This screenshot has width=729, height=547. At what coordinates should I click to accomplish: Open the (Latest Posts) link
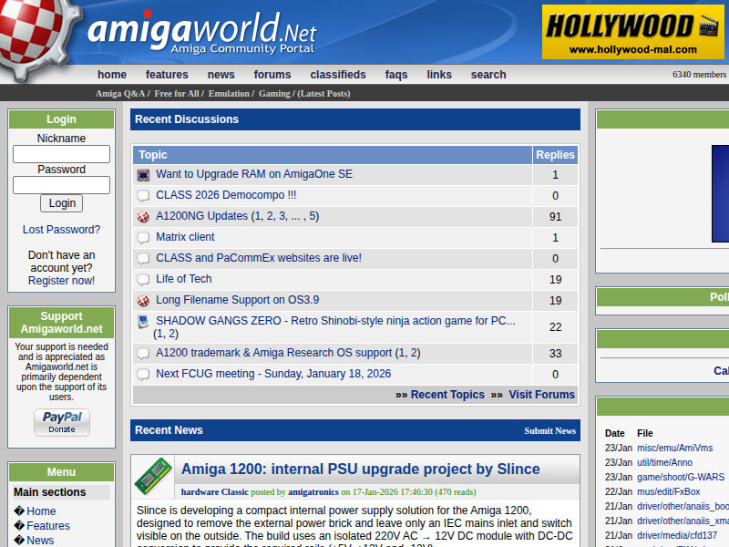coord(324,94)
